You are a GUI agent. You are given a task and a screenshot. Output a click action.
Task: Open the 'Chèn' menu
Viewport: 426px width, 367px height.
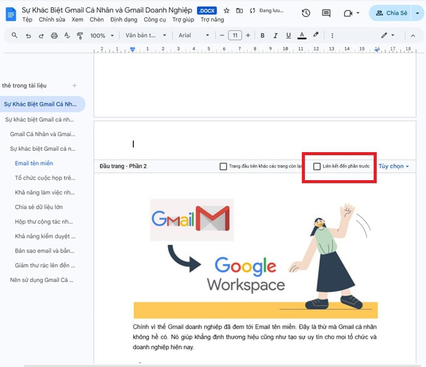(96, 20)
